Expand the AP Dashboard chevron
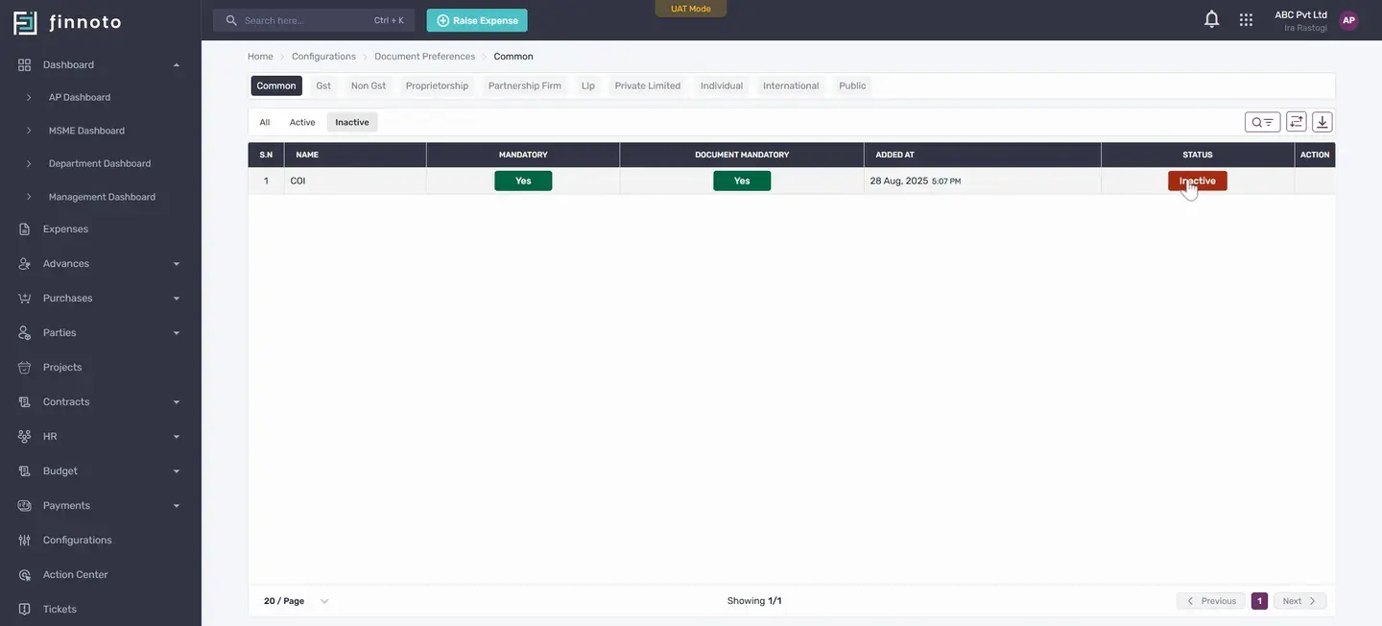 (x=29, y=97)
